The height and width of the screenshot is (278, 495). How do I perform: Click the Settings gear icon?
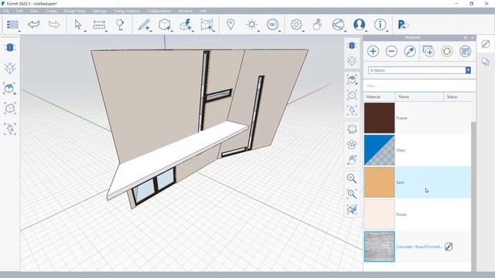point(296,24)
